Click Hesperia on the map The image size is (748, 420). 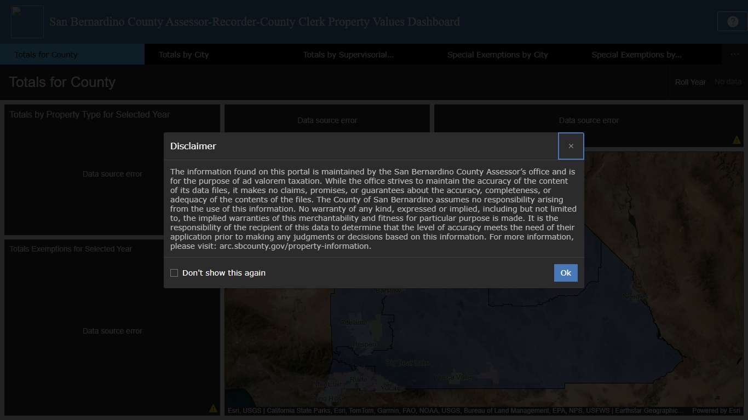pos(366,343)
